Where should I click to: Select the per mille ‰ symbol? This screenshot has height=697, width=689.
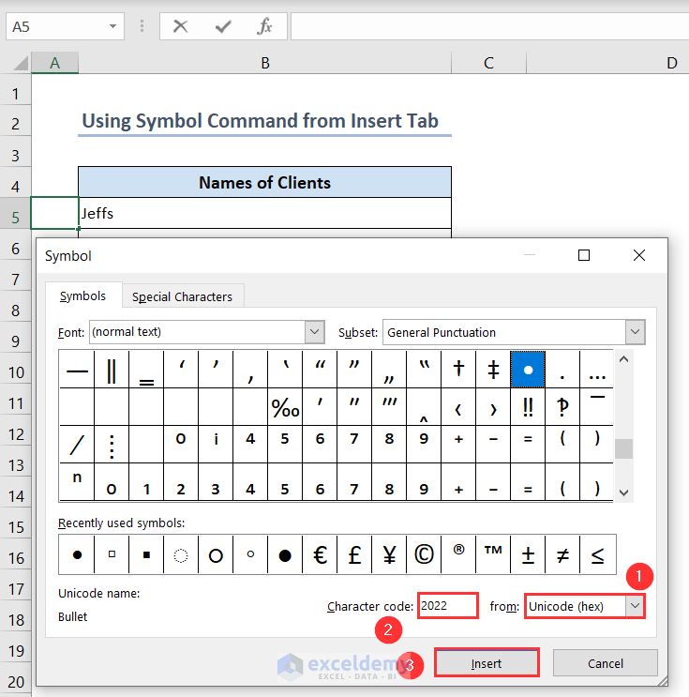click(x=285, y=407)
